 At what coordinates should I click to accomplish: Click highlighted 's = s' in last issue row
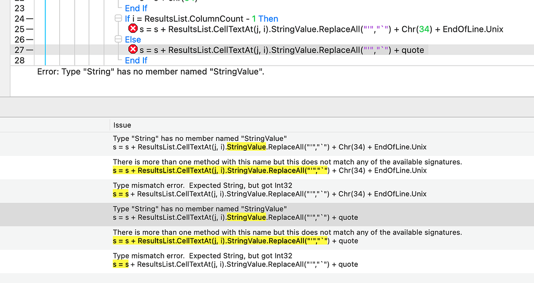(120, 264)
